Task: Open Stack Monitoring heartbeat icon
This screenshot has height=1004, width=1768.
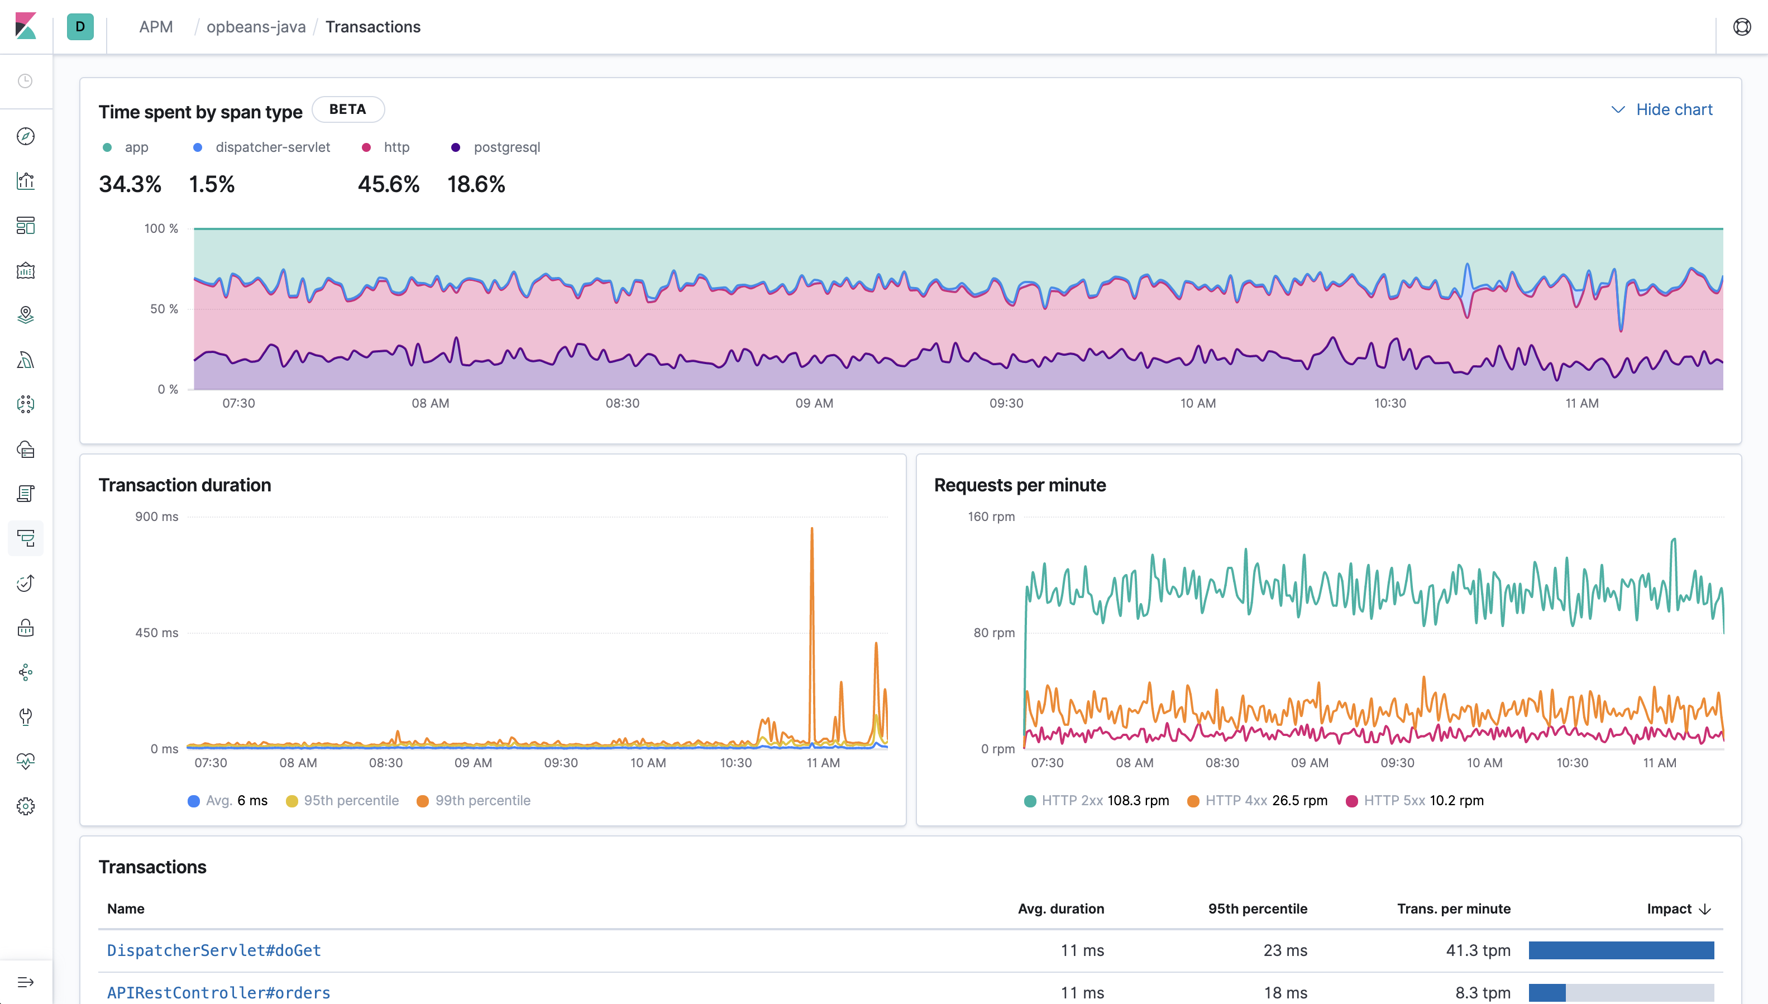Action: click(x=26, y=761)
